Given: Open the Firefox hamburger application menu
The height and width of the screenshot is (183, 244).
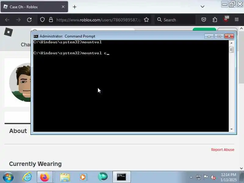Looking at the screenshot, I should tap(237, 20).
